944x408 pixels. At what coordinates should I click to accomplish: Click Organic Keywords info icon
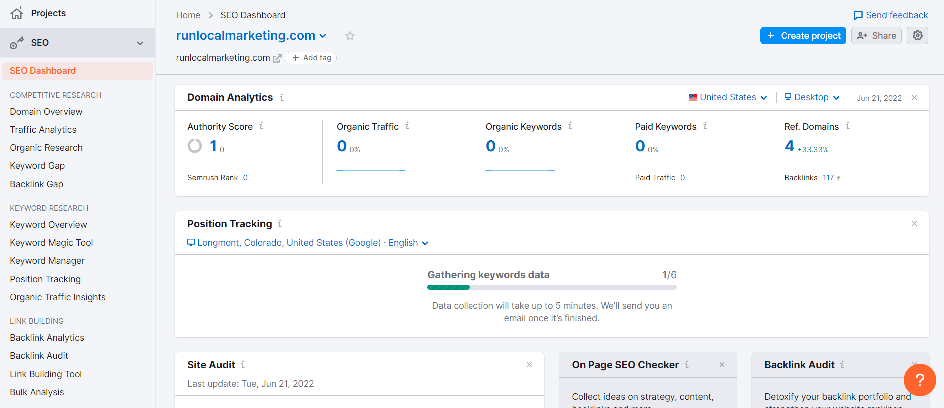click(x=570, y=126)
